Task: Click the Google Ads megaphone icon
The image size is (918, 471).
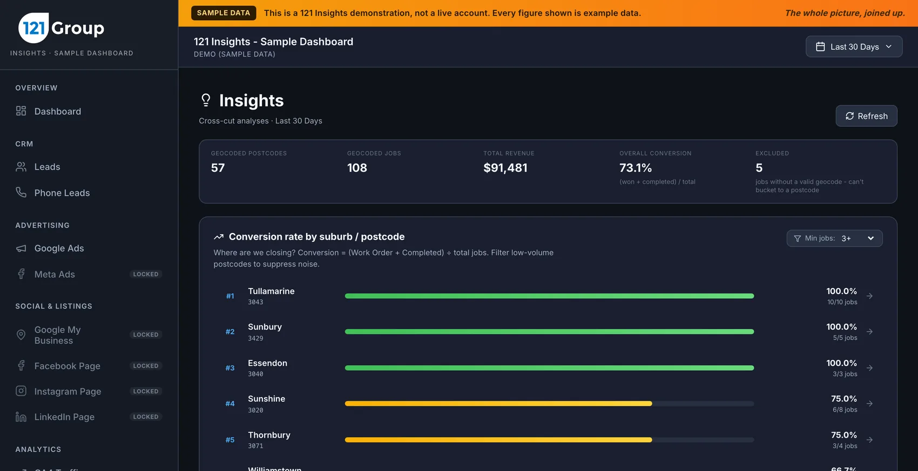Action: pos(21,248)
